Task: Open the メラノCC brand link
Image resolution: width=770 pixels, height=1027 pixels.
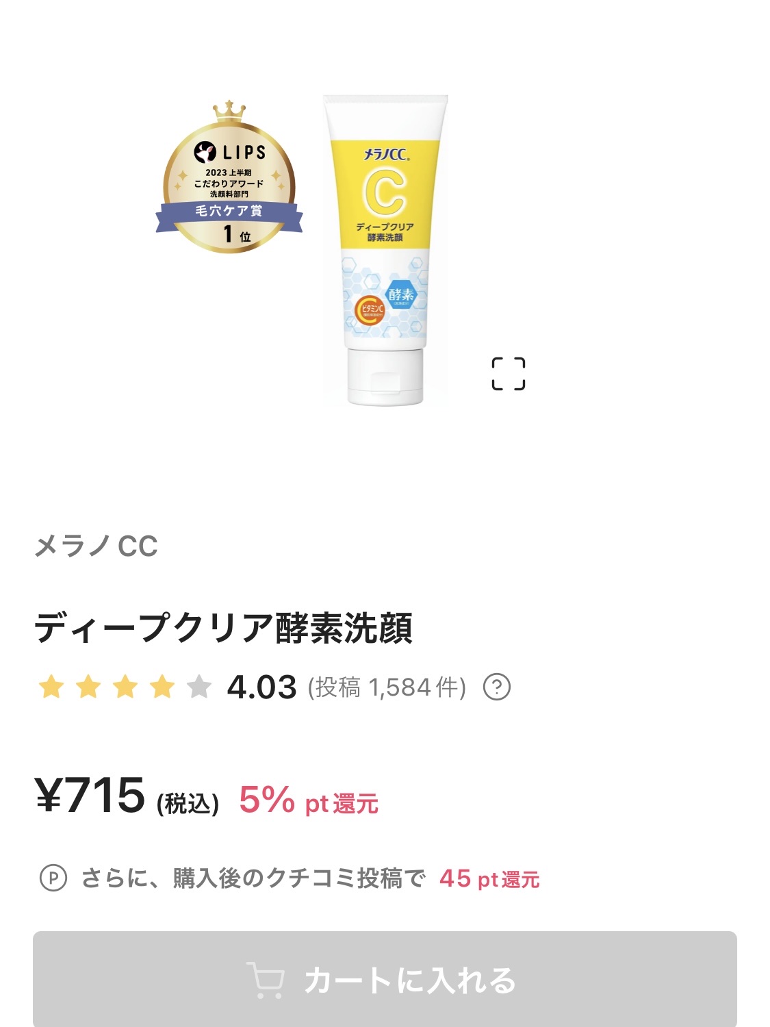Action: (97, 546)
